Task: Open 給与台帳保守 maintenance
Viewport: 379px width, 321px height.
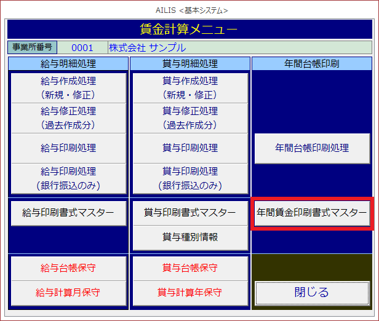Action: pos(68,268)
